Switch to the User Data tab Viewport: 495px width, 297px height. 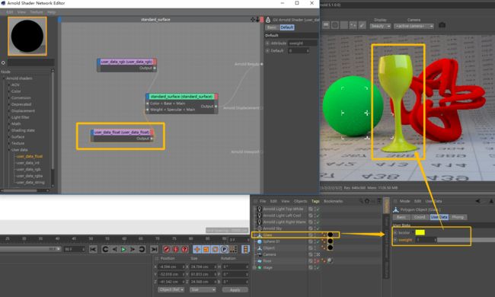pyautogui.click(x=439, y=217)
